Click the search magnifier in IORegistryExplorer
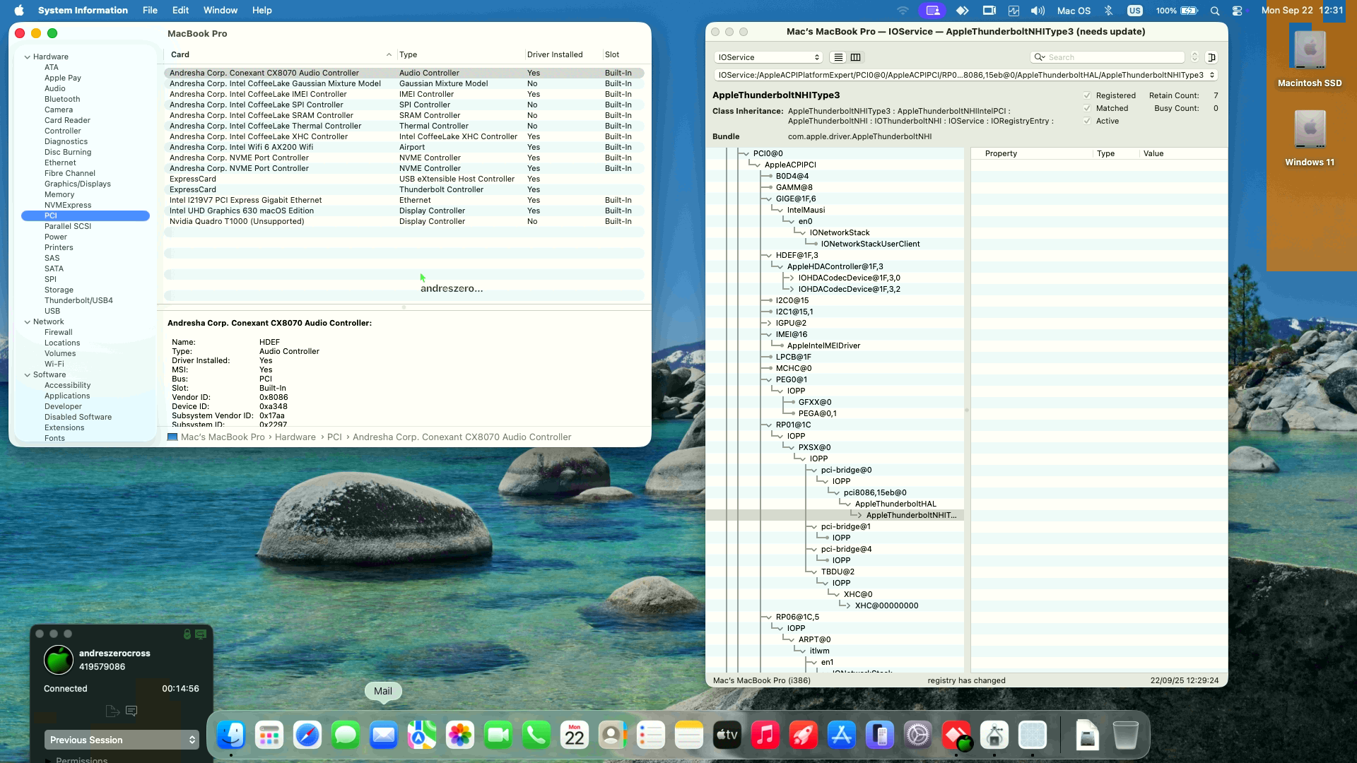 1040,57
